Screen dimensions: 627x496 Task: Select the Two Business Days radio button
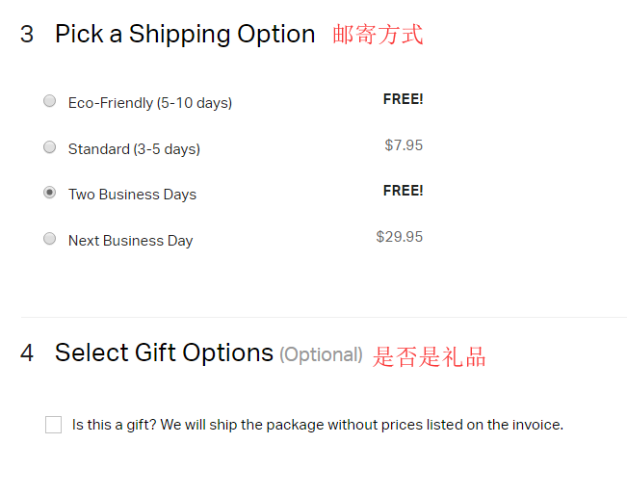[x=50, y=193]
